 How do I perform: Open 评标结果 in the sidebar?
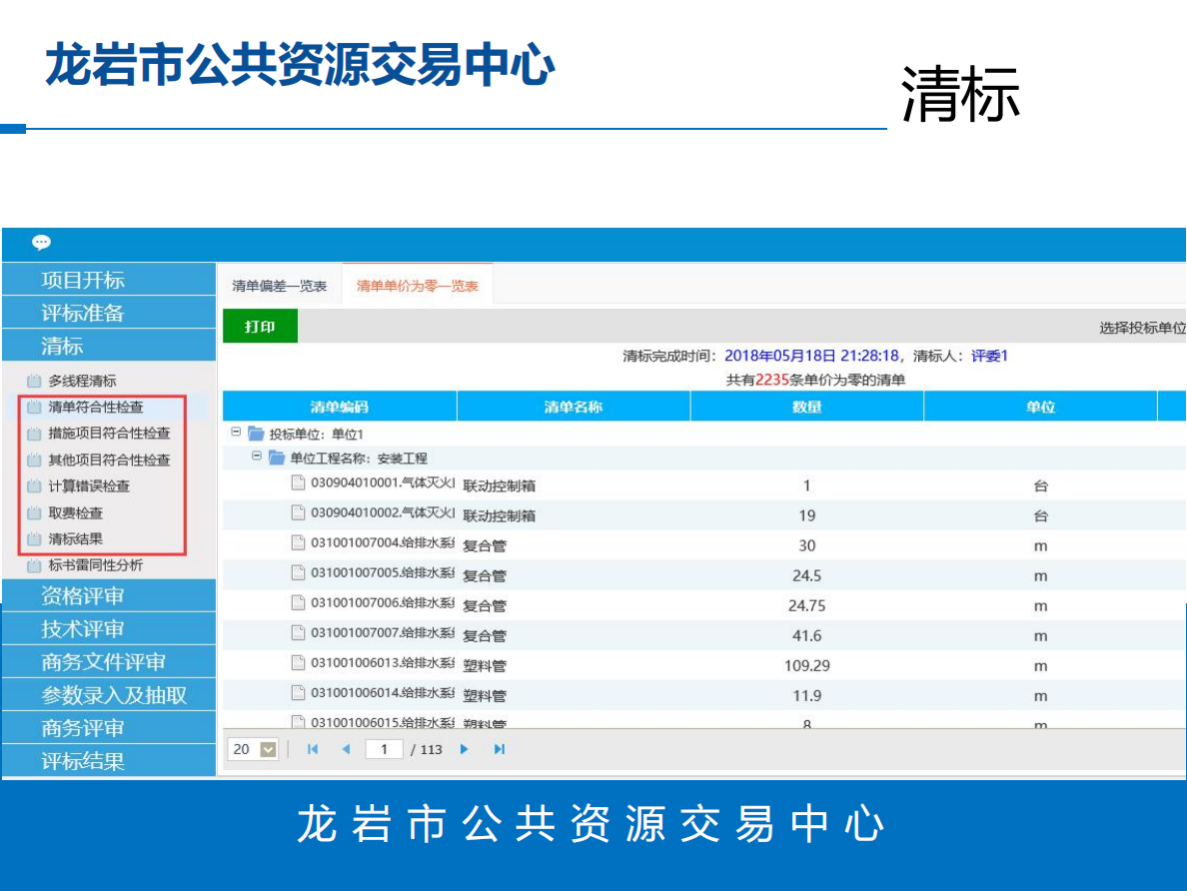click(x=109, y=761)
